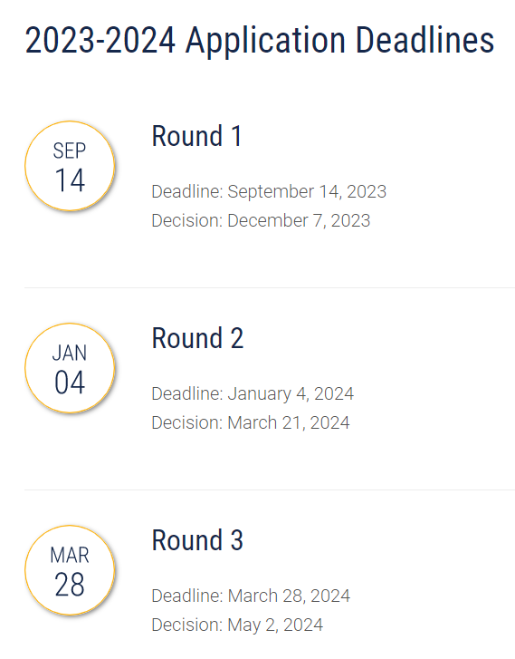The image size is (515, 659).
Task: Click the divider line below Round 1
Action: [270, 288]
